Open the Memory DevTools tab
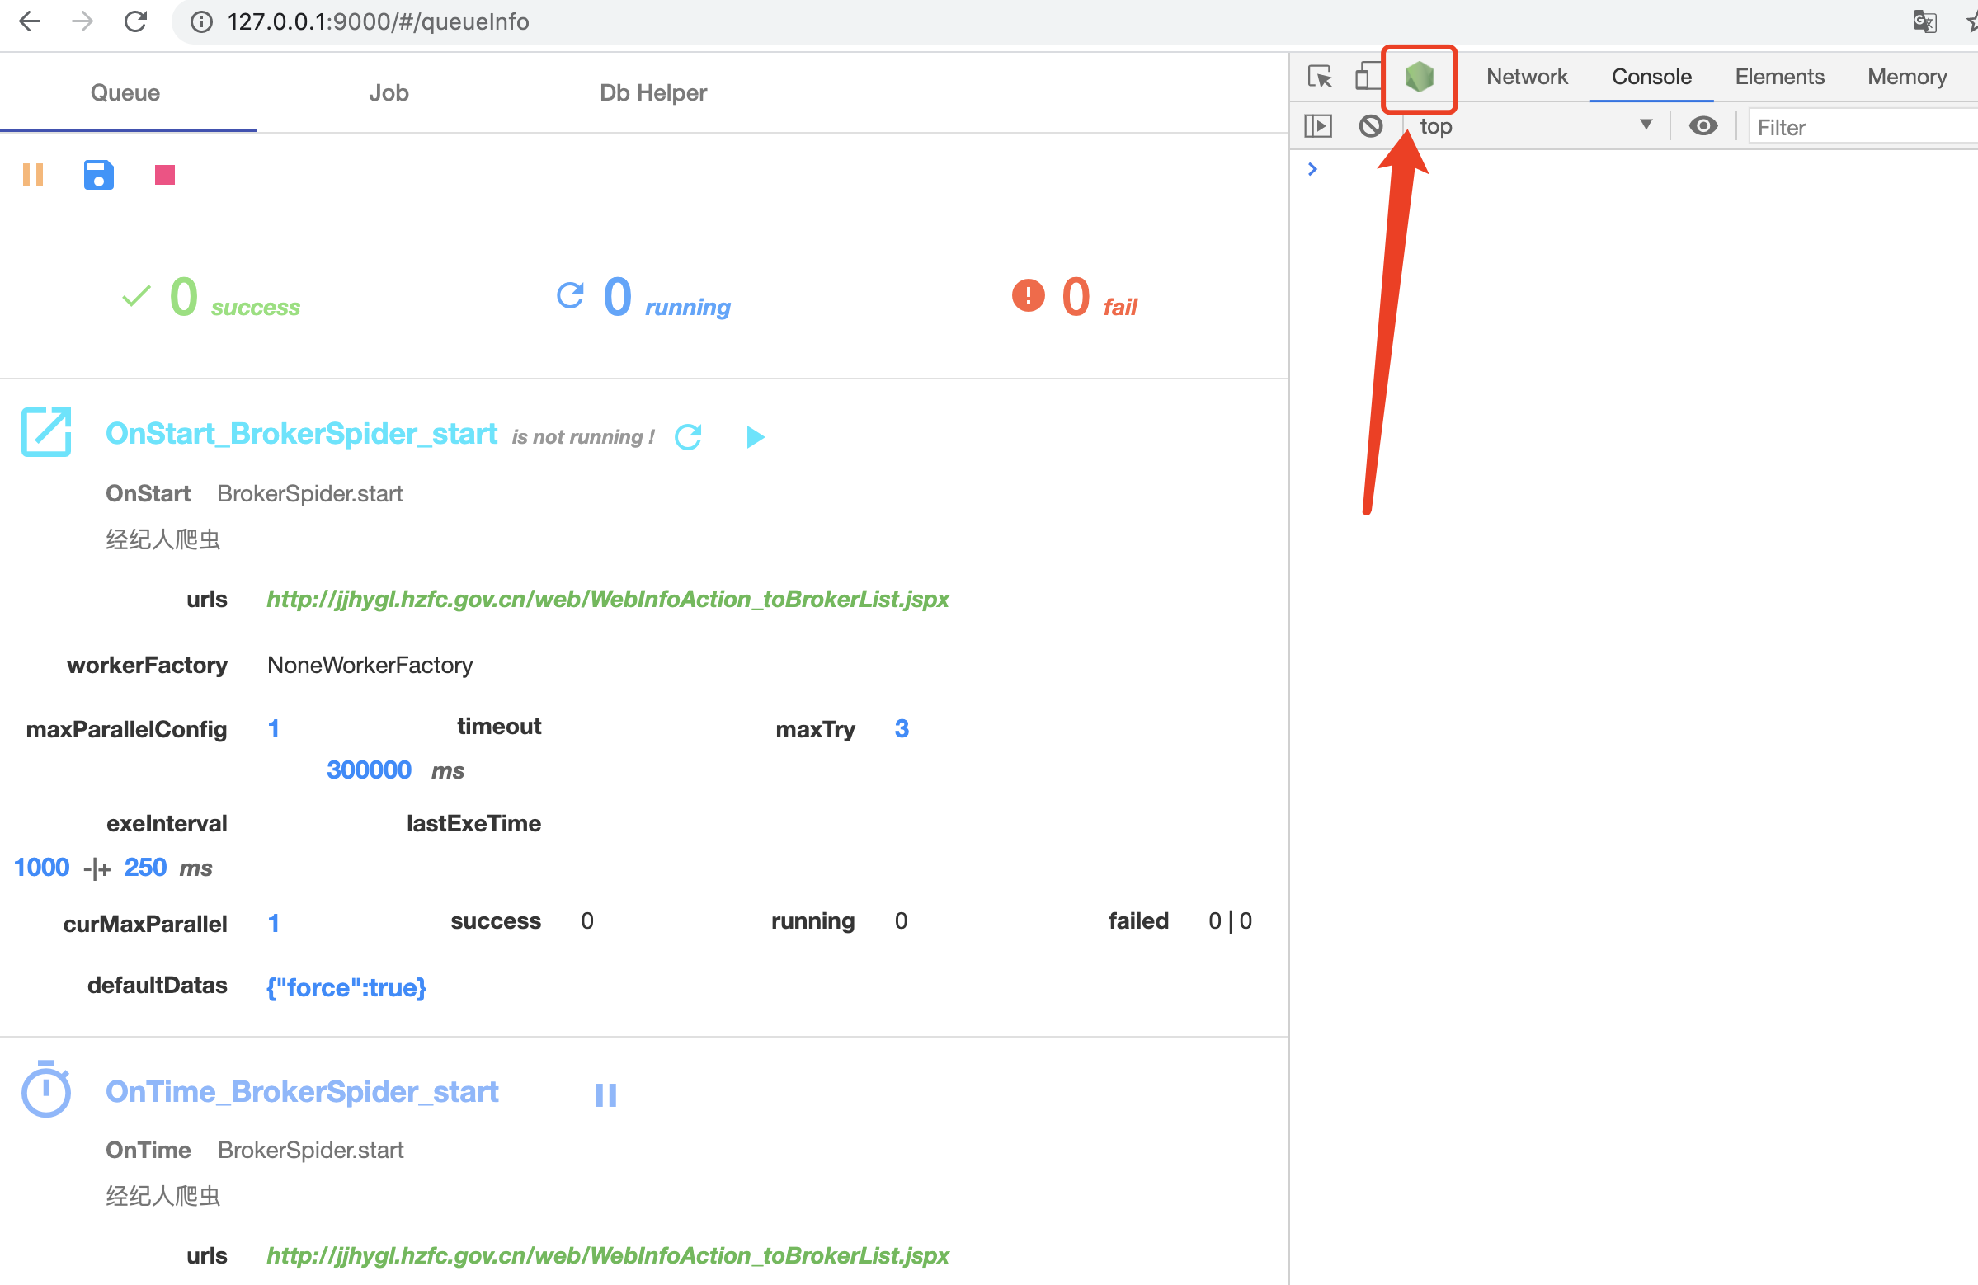1978x1285 pixels. click(1905, 78)
